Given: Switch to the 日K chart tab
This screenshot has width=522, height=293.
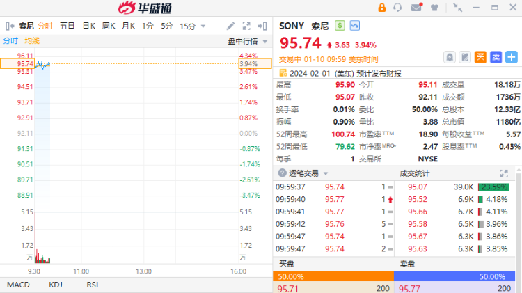Looking at the screenshot, I should pyautogui.click(x=88, y=26).
